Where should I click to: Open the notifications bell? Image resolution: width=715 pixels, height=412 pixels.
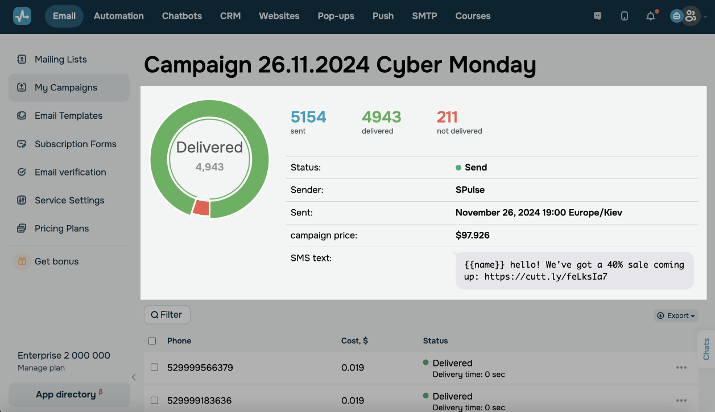pos(651,16)
